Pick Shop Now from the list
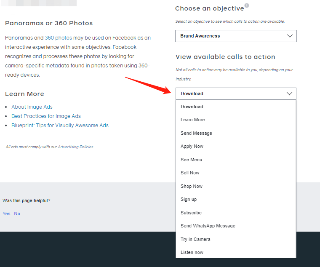The image size is (320, 267). pyautogui.click(x=192, y=186)
